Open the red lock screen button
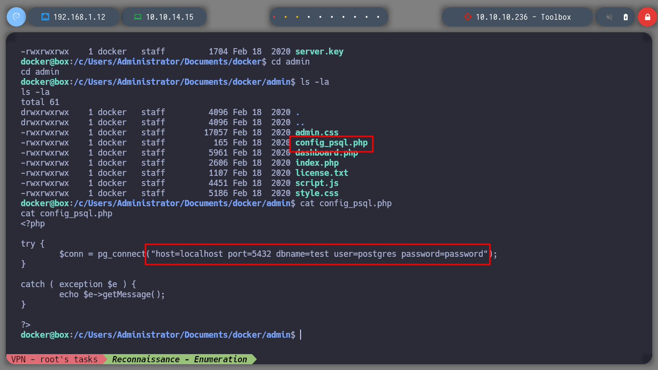Image resolution: width=658 pixels, height=370 pixels. tap(647, 17)
